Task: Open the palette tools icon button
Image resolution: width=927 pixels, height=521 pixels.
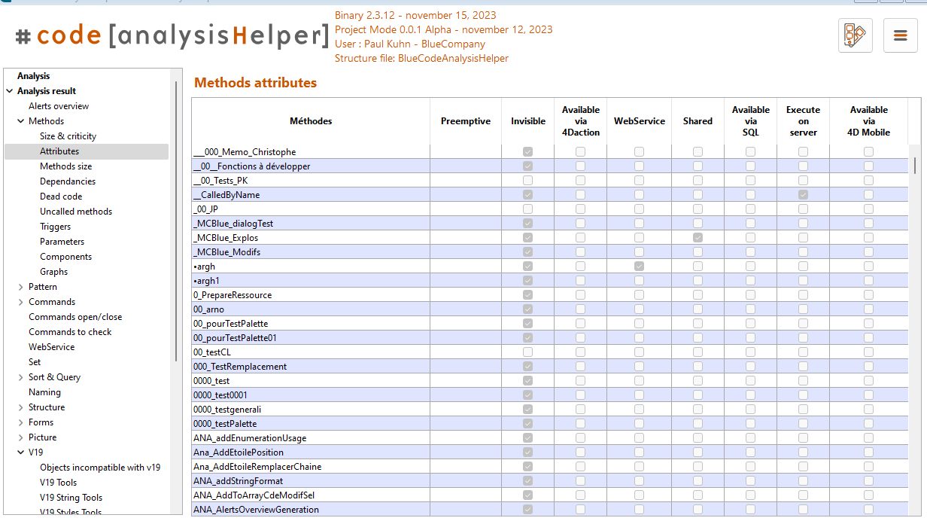Action: pyautogui.click(x=856, y=35)
